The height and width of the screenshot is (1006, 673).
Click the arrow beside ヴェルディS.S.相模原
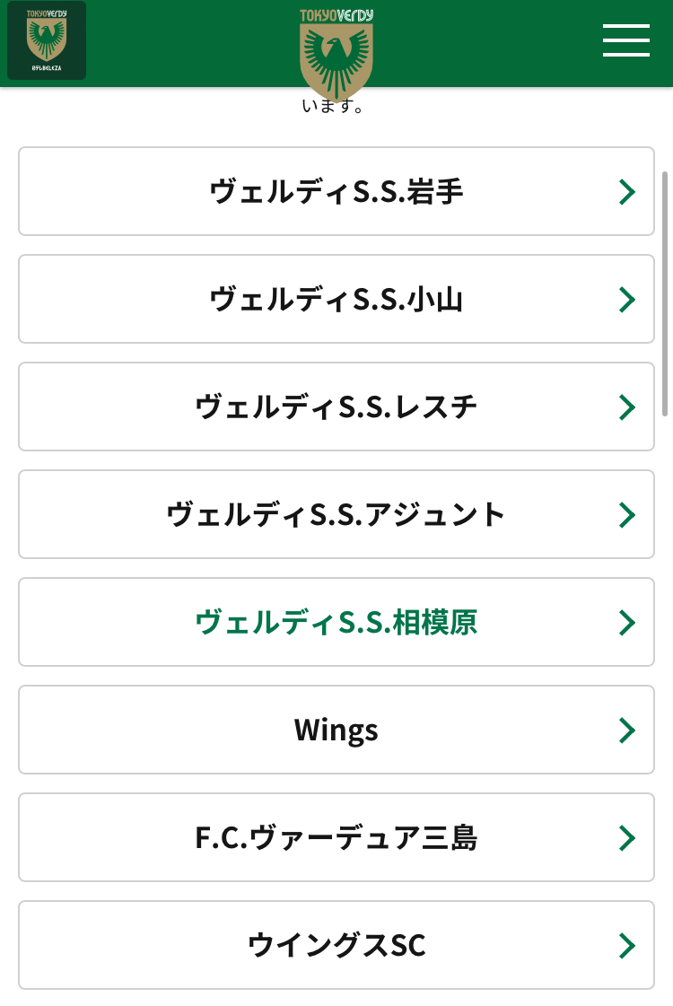pos(627,623)
